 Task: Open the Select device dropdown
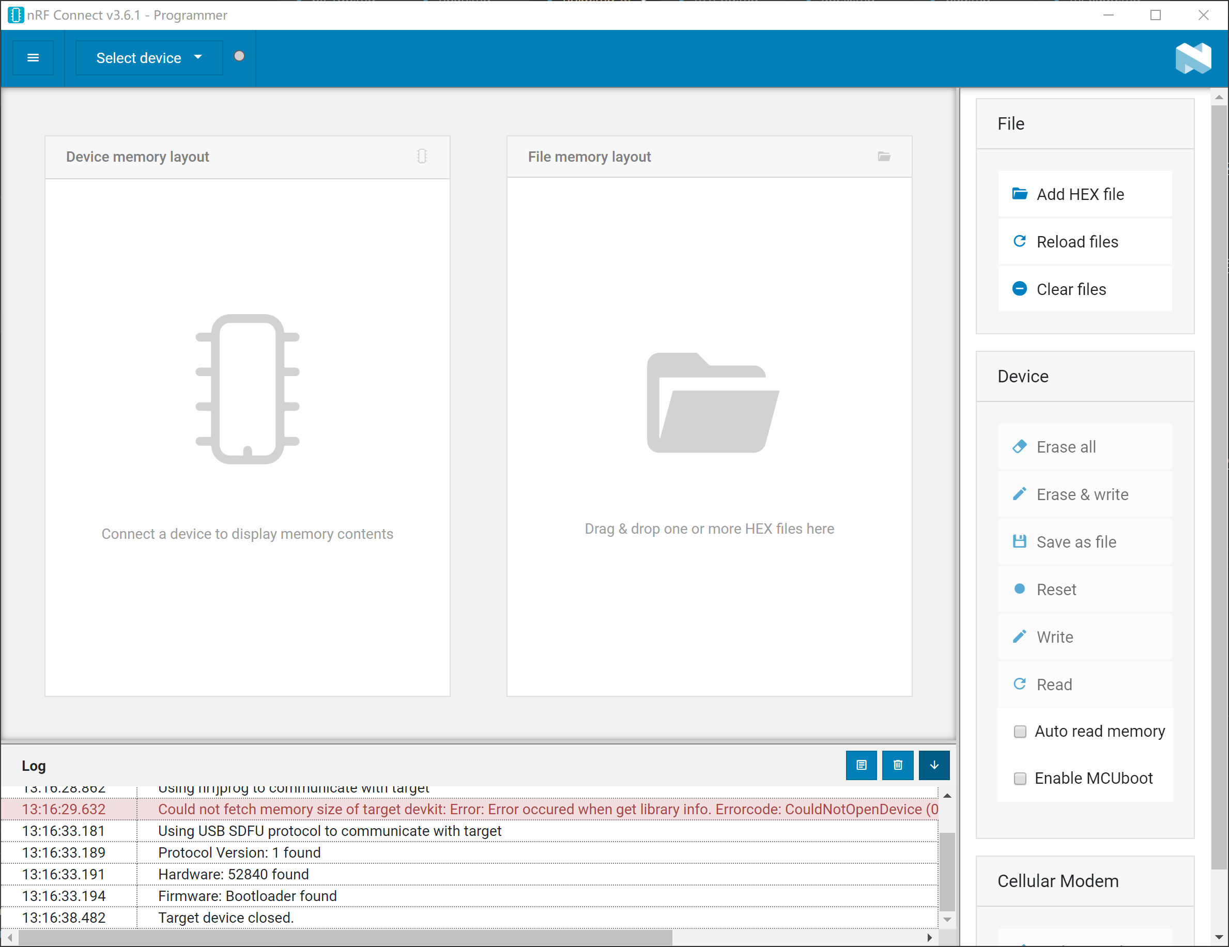(149, 57)
